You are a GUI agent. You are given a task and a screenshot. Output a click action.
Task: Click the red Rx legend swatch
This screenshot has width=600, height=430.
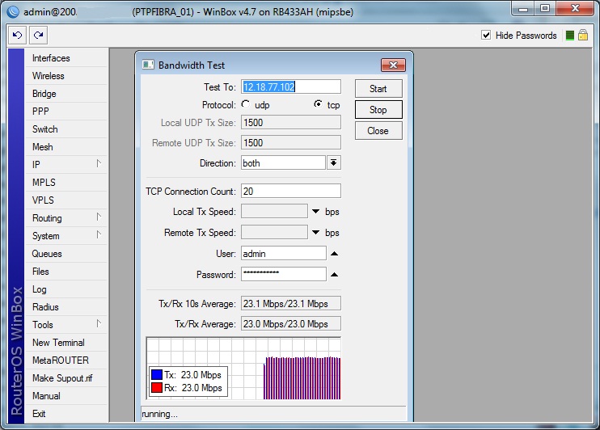(157, 387)
